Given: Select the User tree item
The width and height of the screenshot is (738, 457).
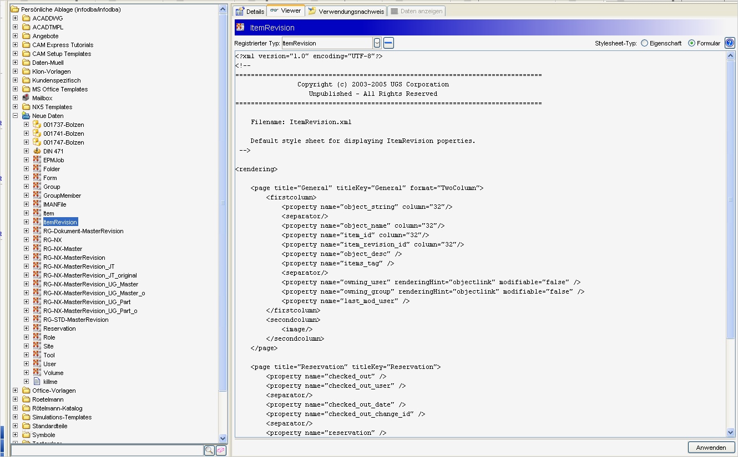Looking at the screenshot, I should coord(50,364).
